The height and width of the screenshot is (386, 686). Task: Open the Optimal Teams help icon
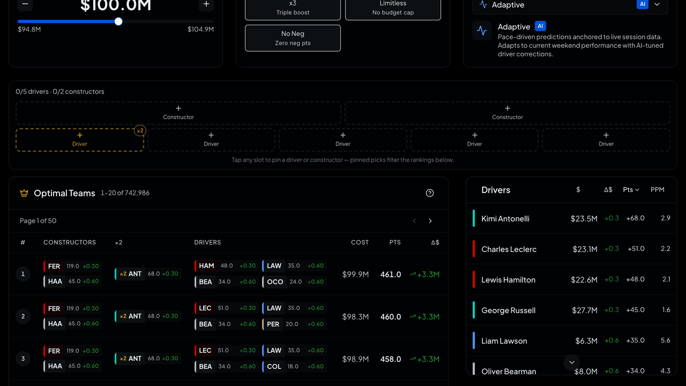pos(430,193)
